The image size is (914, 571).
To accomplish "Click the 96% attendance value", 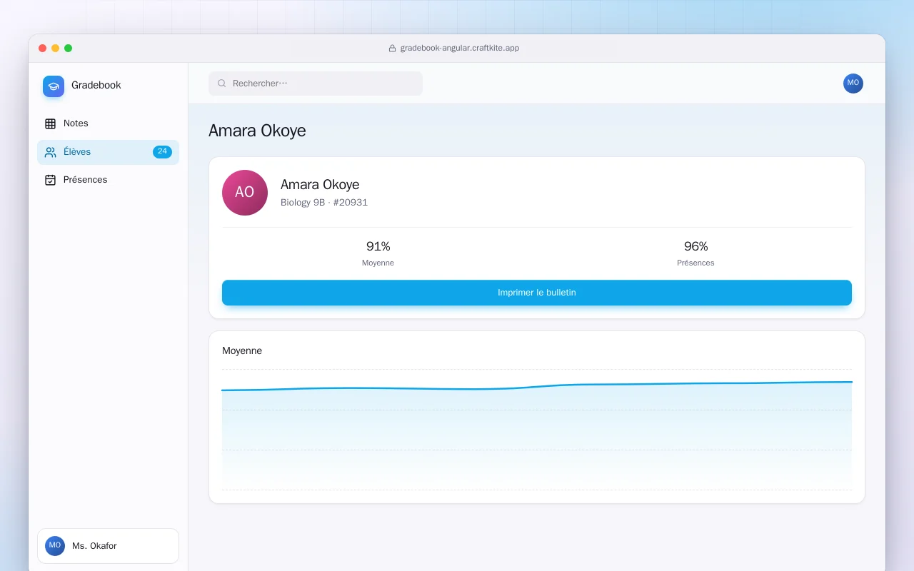I will [696, 246].
